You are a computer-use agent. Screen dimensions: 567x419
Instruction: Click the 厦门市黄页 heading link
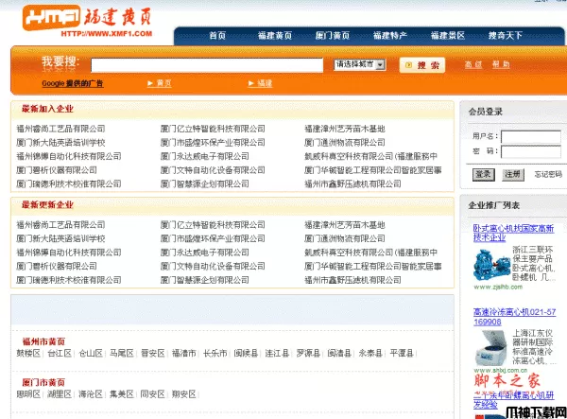click(x=43, y=382)
